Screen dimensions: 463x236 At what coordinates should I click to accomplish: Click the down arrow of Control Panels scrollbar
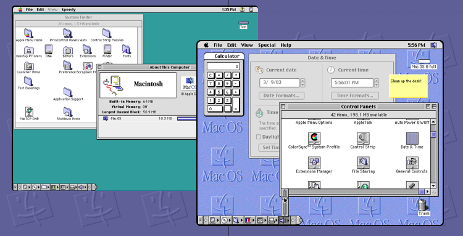pyautogui.click(x=433, y=185)
